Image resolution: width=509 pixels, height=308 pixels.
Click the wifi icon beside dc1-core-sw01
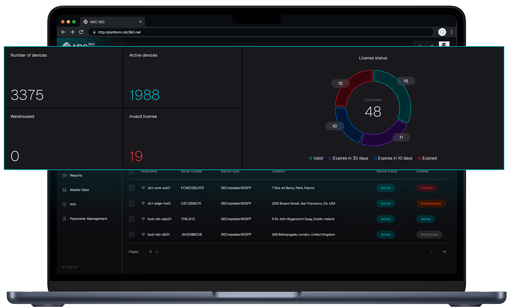143,188
